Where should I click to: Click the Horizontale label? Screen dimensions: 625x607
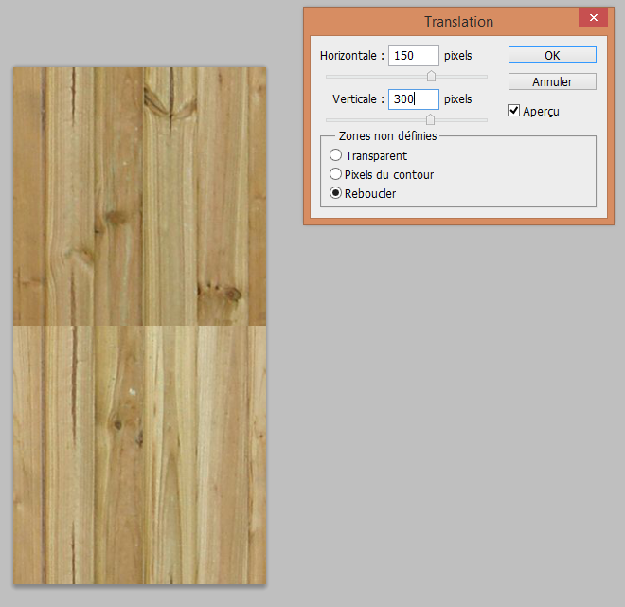[x=352, y=56]
